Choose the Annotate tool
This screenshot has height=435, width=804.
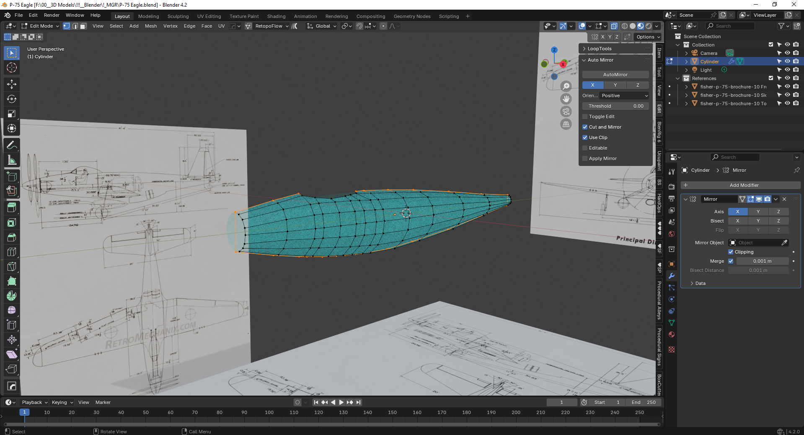tap(12, 145)
